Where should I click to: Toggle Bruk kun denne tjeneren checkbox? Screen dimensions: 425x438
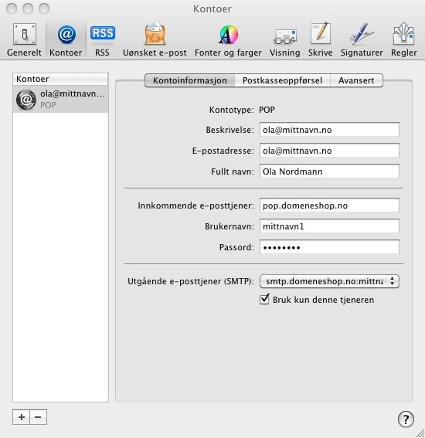tap(264, 300)
